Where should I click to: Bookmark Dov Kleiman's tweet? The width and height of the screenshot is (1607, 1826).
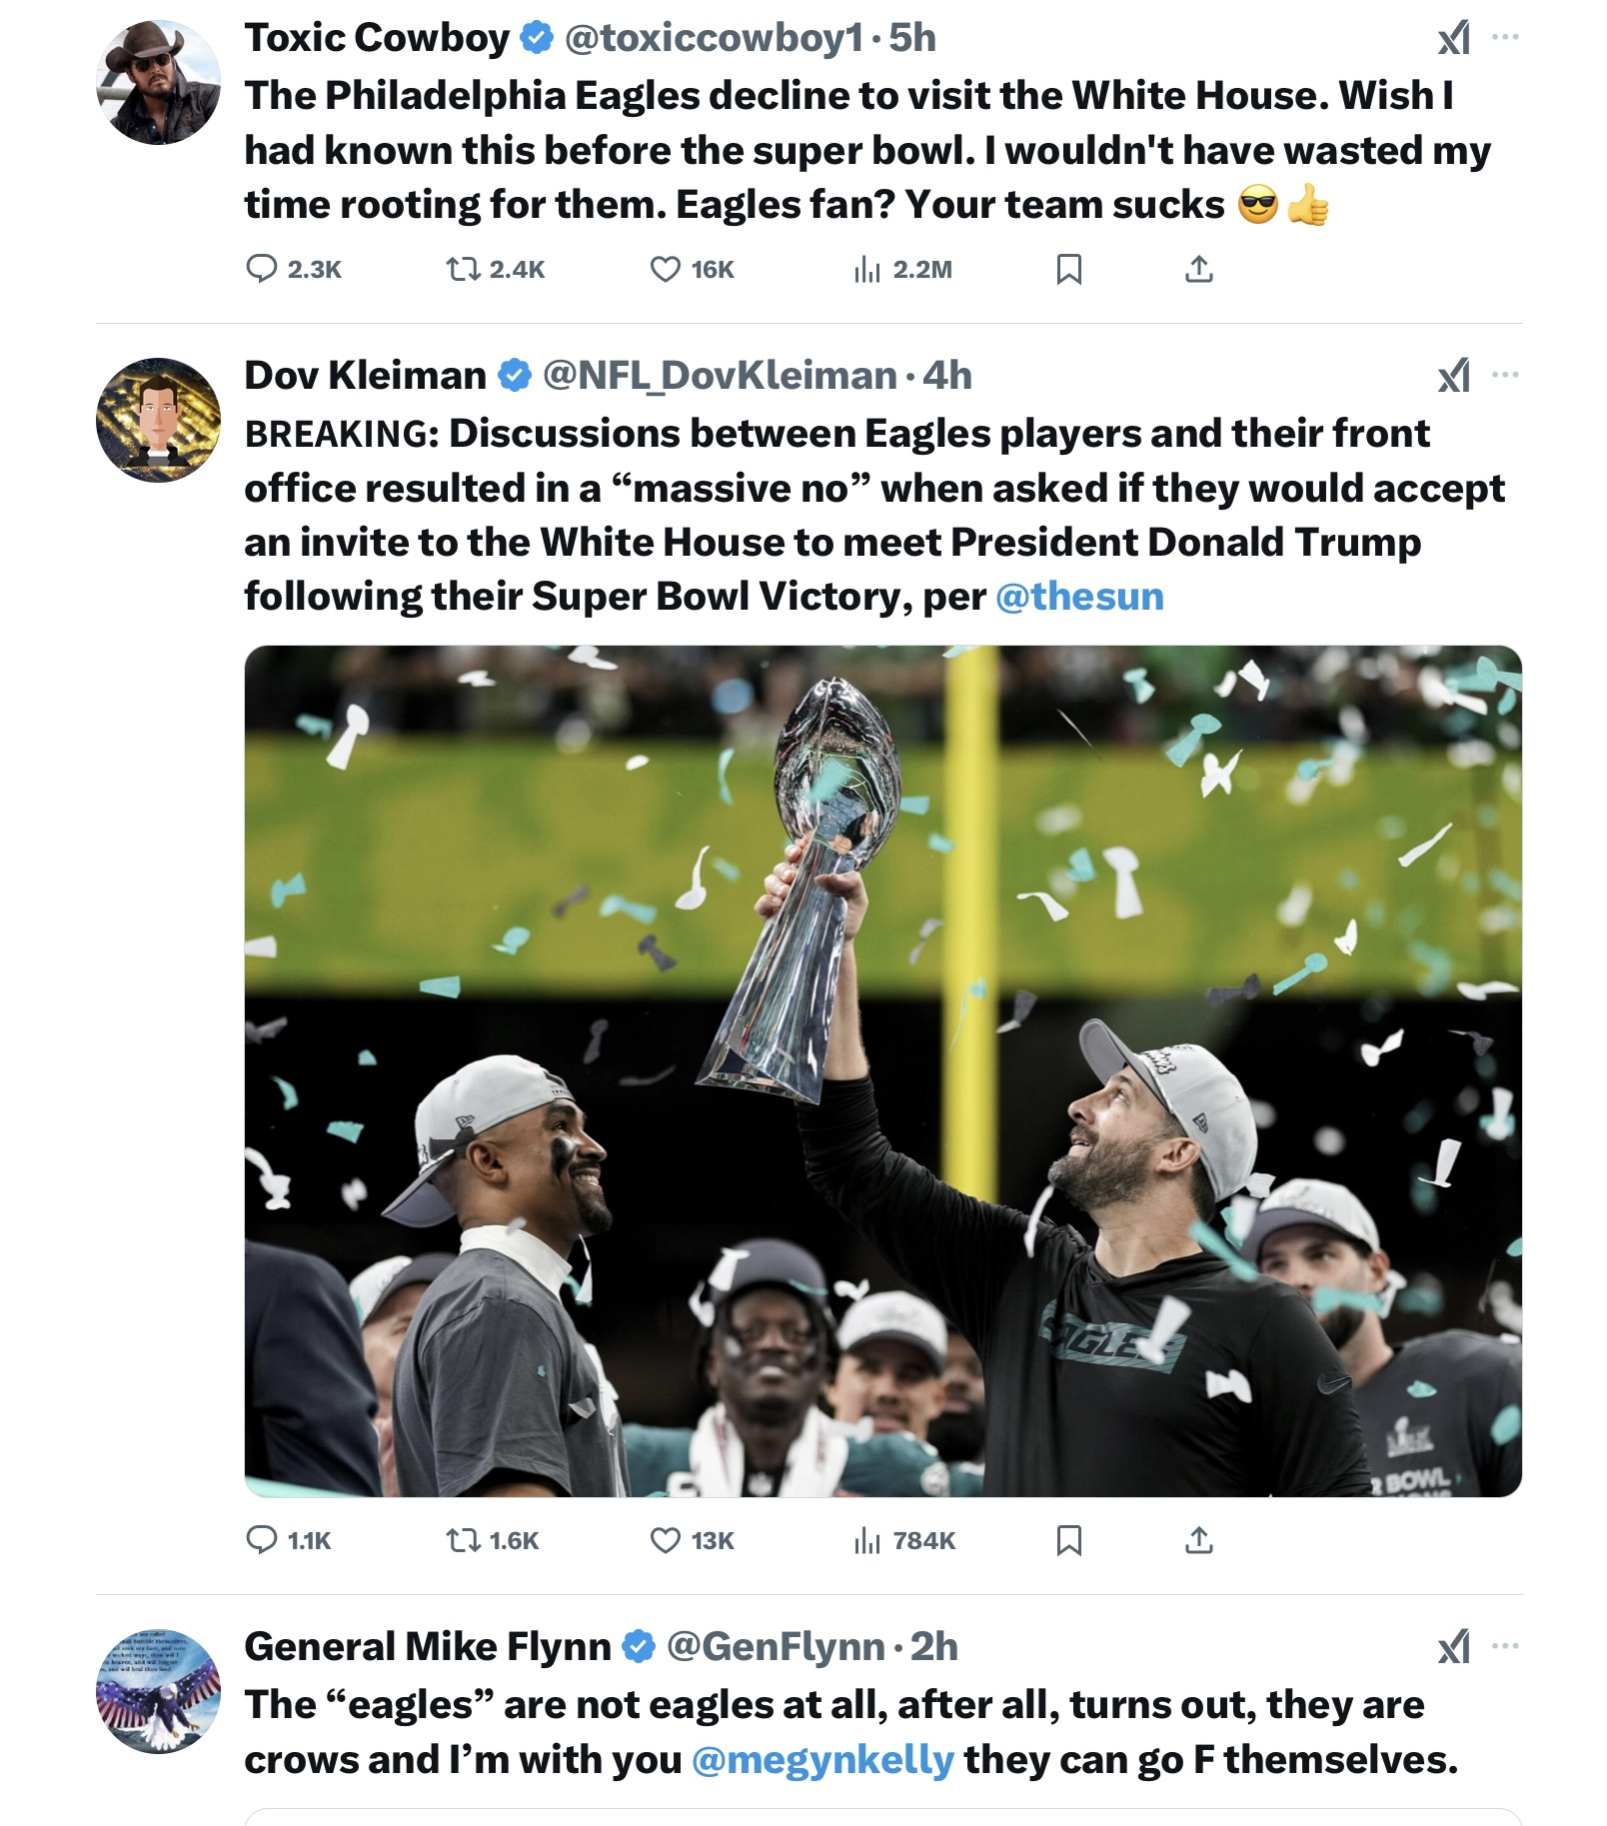pos(1068,1540)
